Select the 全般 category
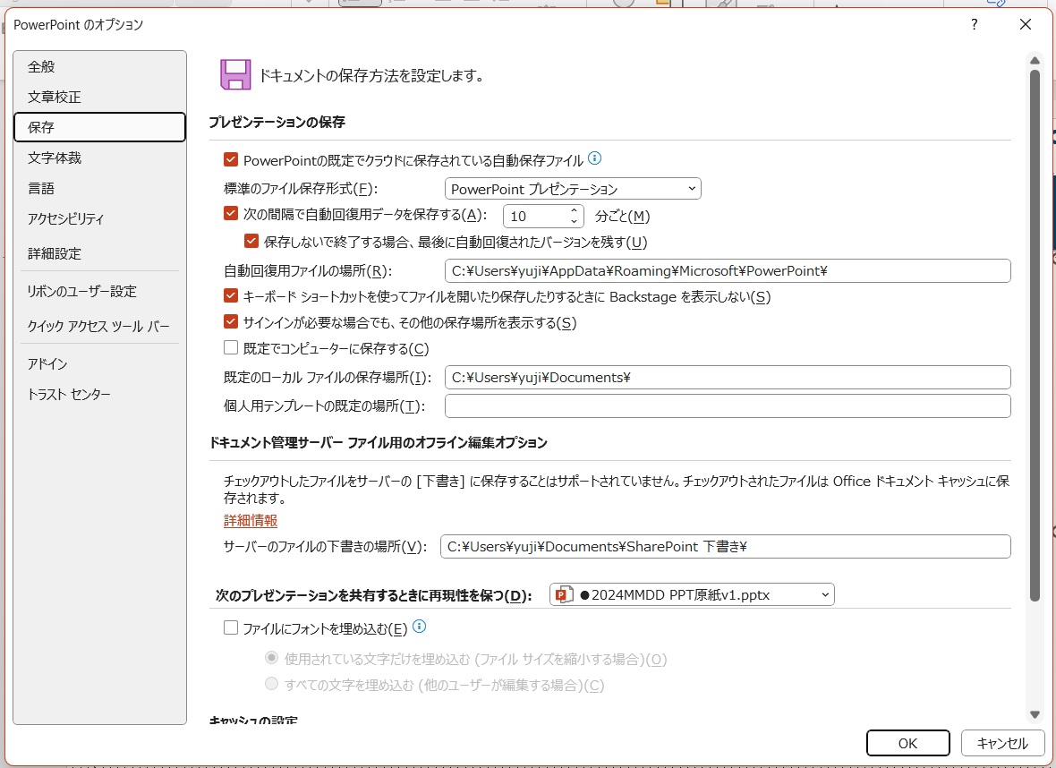 99,67
